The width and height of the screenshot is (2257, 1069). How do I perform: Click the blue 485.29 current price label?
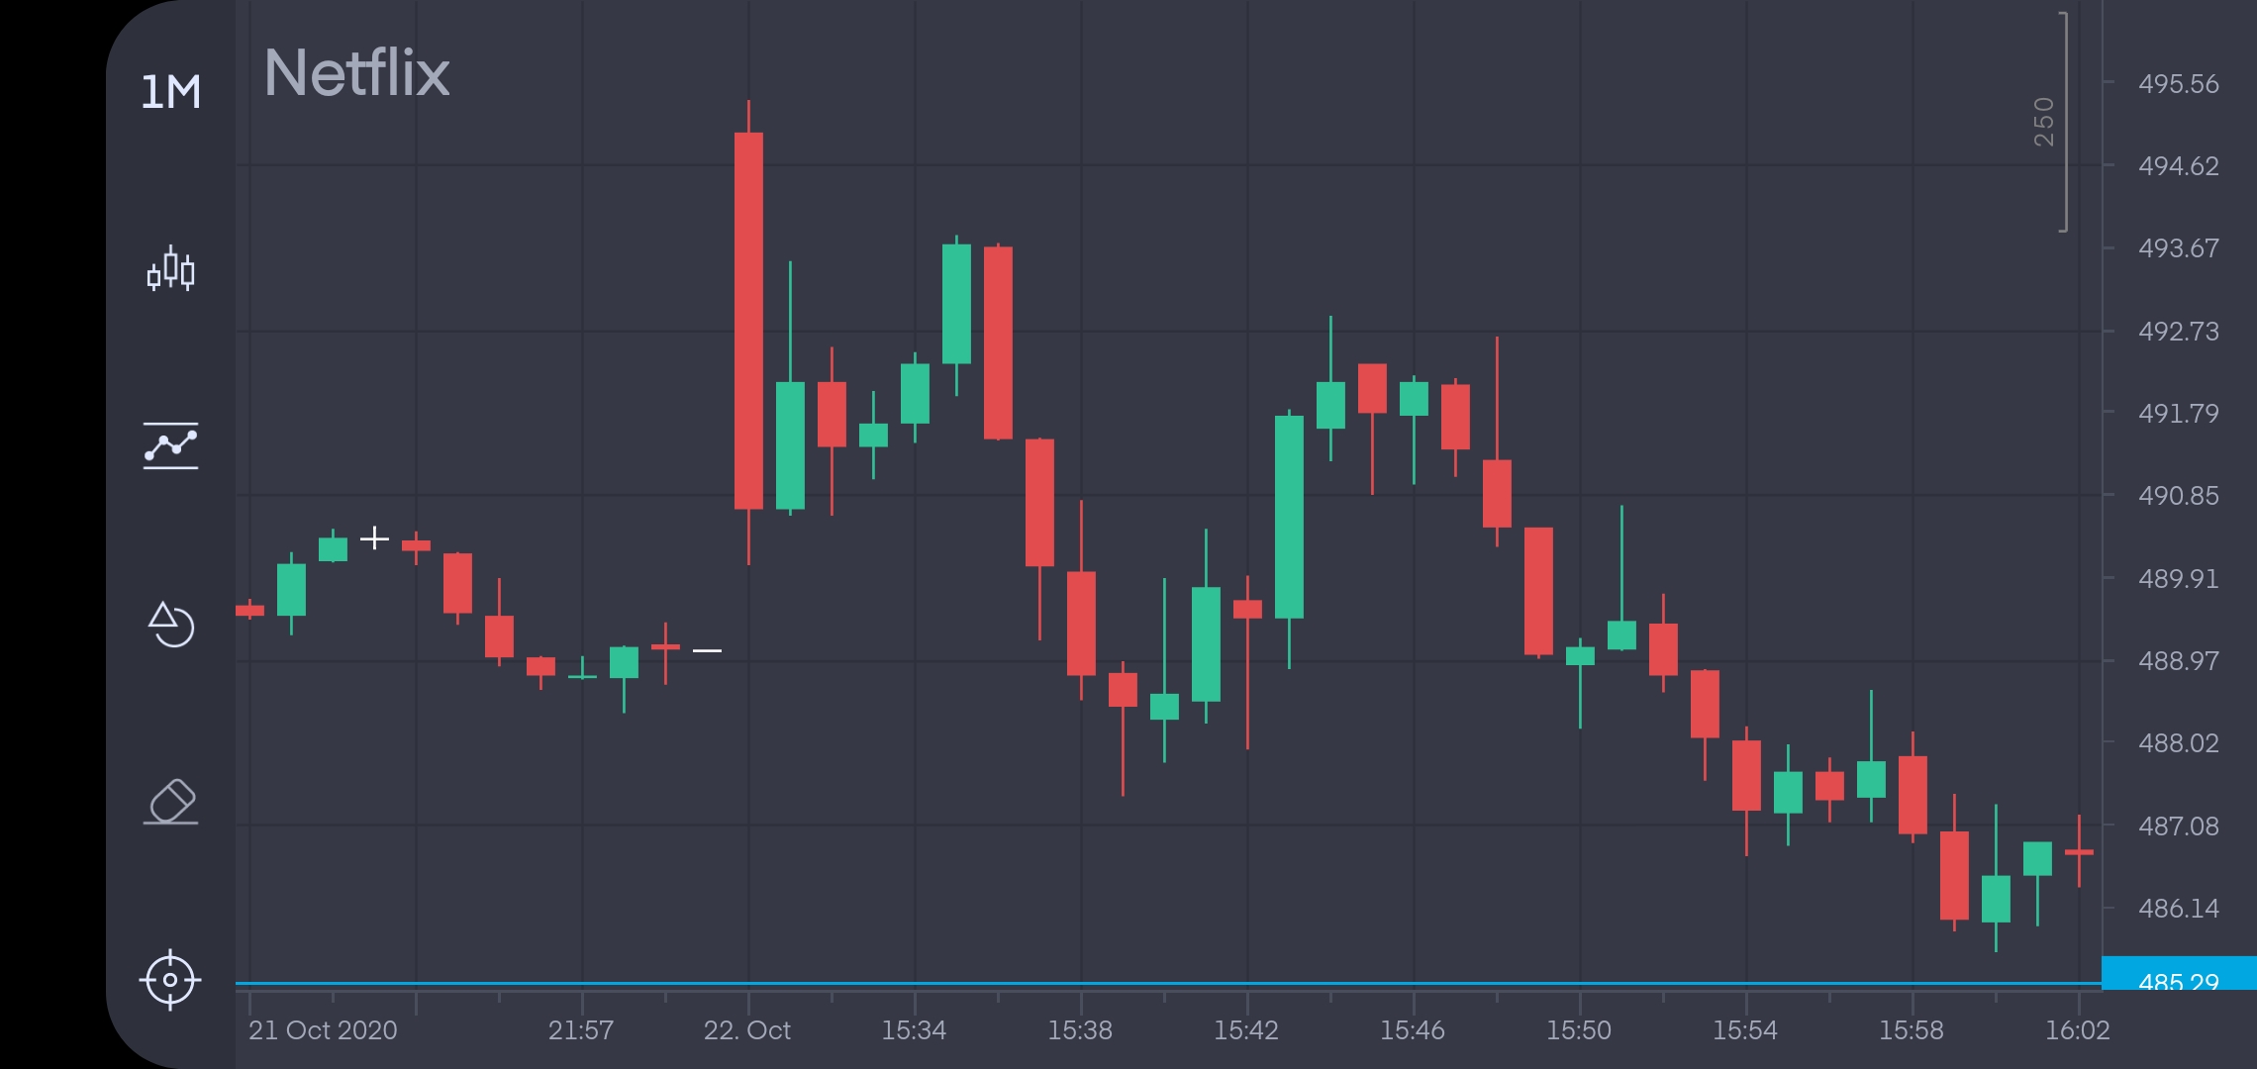coord(2179,974)
